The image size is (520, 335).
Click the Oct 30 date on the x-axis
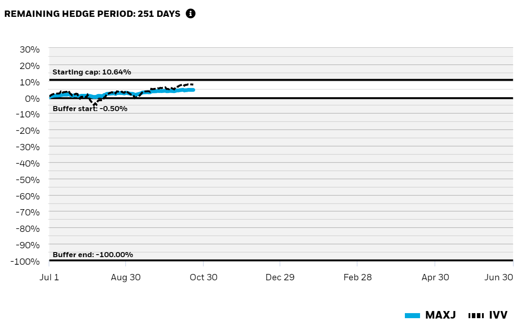coord(203,277)
